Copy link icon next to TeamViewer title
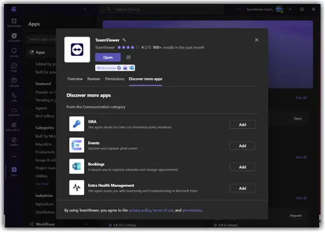 point(124,40)
